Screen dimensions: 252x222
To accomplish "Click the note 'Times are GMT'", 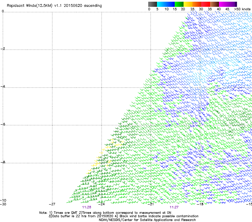I will 66,213.
